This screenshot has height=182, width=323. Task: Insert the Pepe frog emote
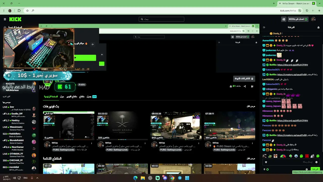tap(270, 156)
